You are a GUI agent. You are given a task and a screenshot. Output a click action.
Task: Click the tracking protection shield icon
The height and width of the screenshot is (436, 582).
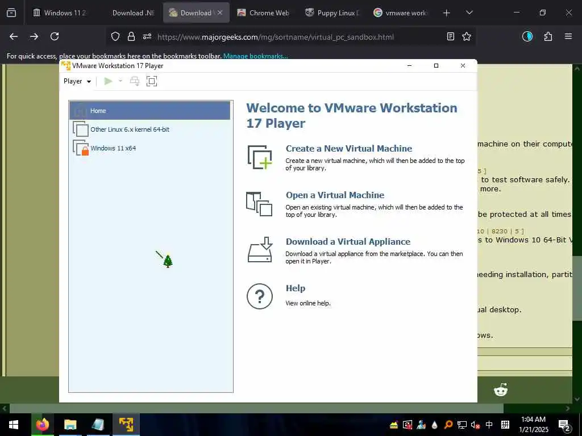(115, 36)
